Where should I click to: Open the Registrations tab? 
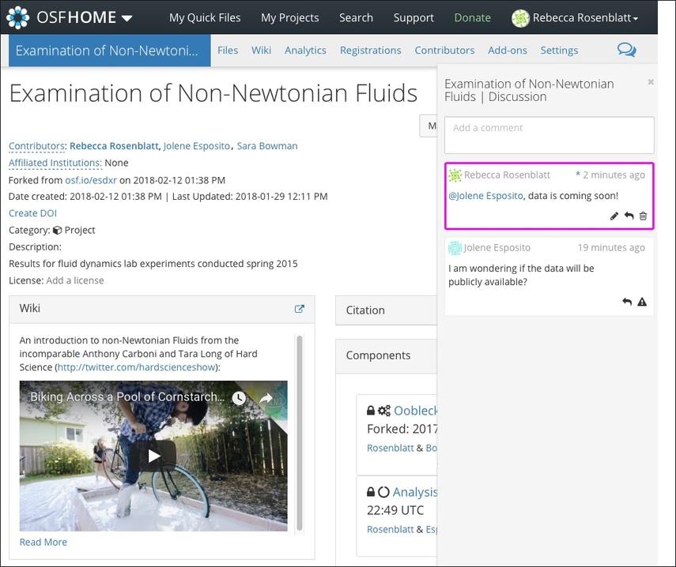coord(370,51)
